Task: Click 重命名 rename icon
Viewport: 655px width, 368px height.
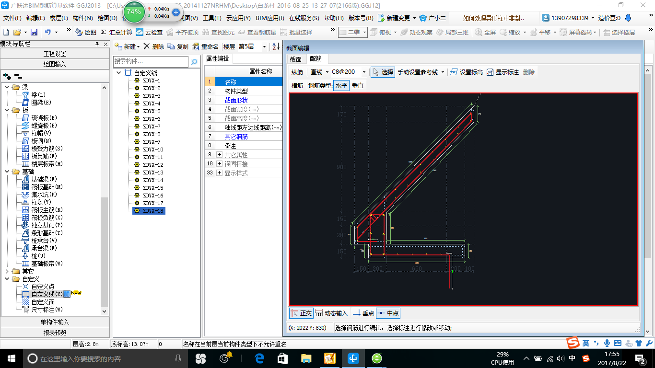Action: point(205,46)
